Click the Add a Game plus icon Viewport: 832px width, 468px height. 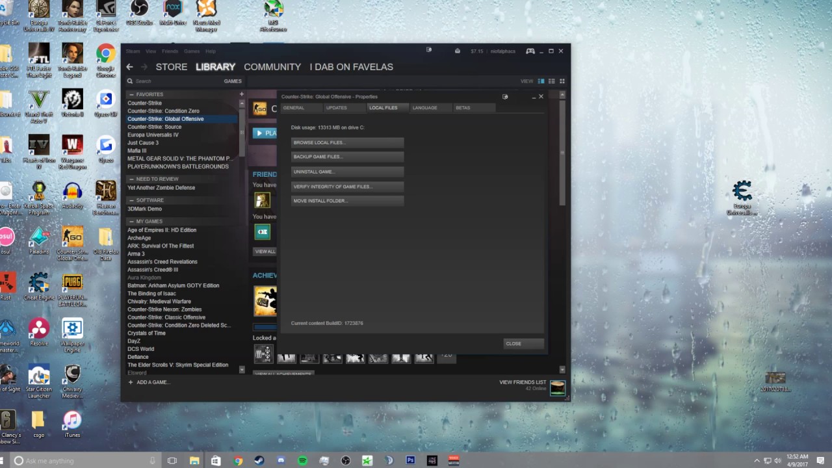(131, 382)
